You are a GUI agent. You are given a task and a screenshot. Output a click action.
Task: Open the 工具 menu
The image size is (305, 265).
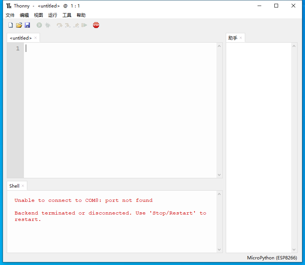coord(67,15)
